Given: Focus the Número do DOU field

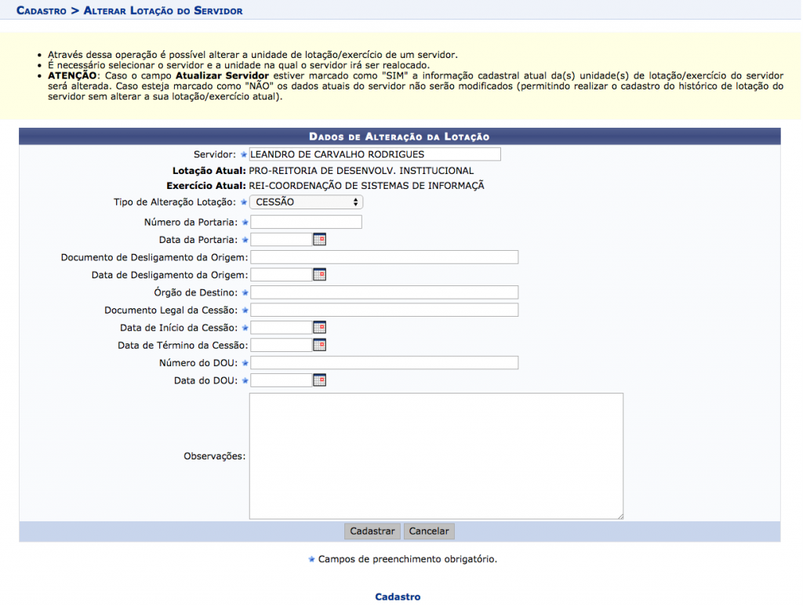Looking at the screenshot, I should coord(384,362).
